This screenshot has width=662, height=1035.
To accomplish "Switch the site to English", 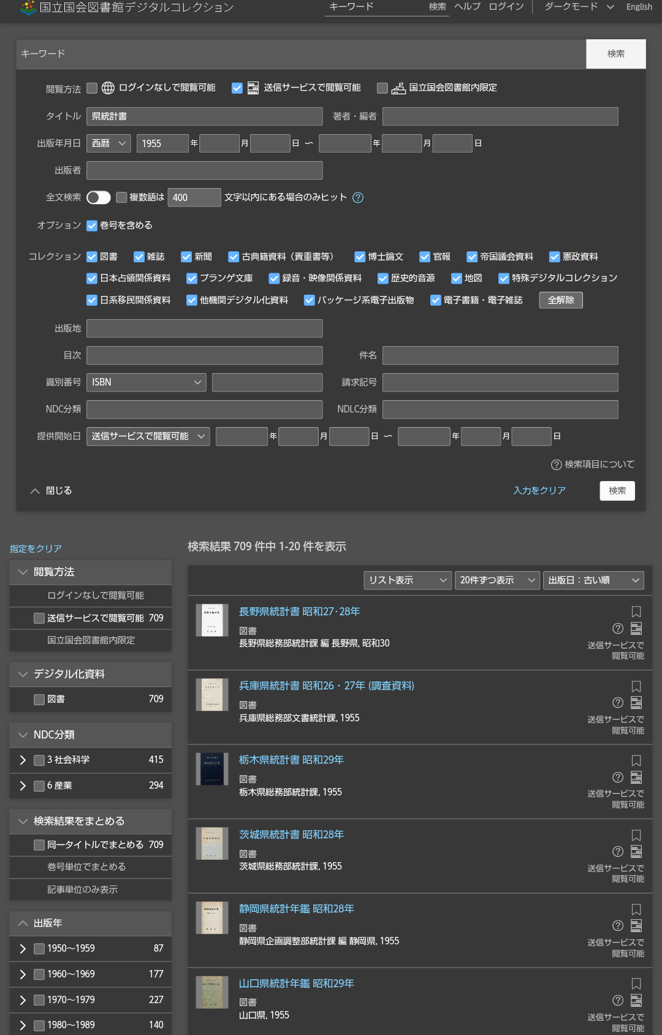I will coord(639,7).
